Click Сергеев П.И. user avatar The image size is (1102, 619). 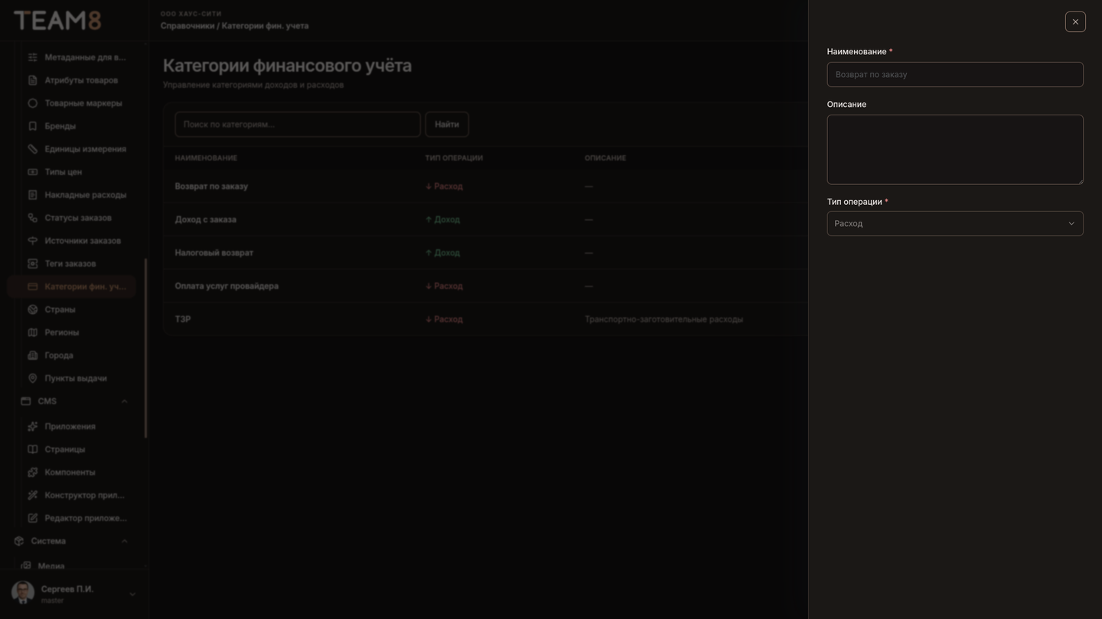pos(23,593)
